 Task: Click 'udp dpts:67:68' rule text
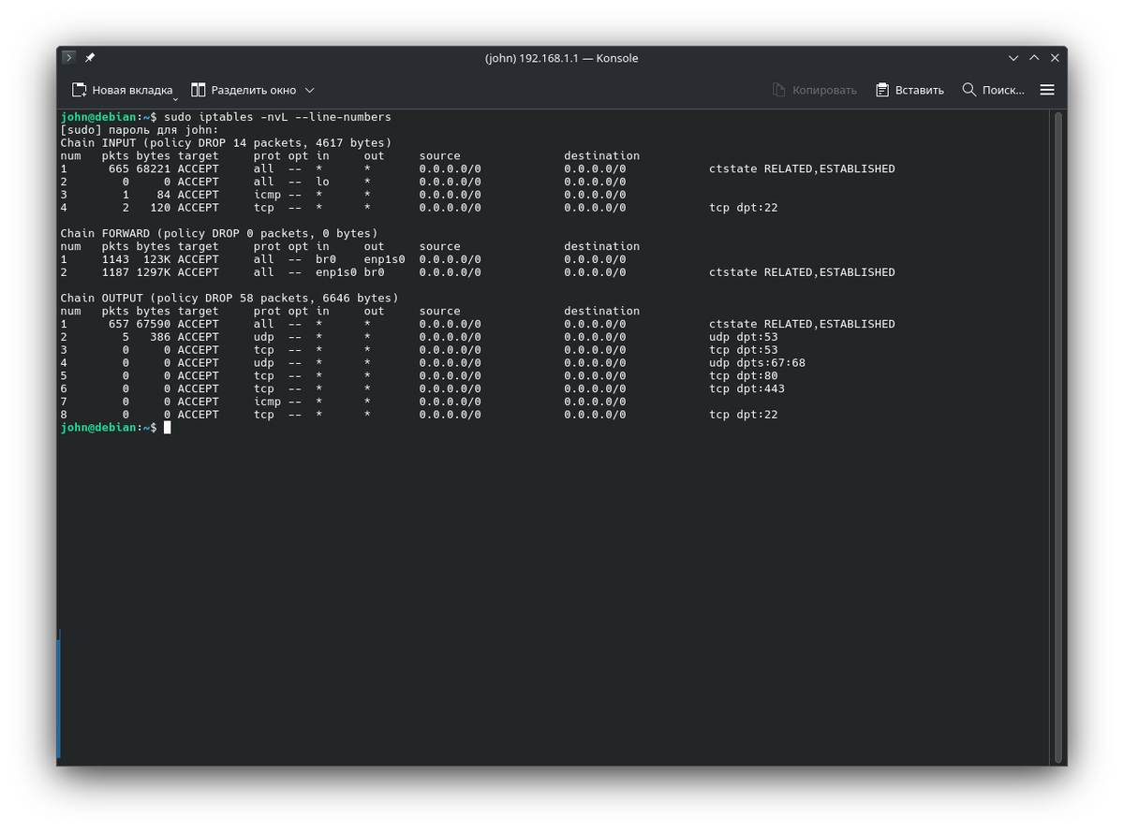point(757,362)
